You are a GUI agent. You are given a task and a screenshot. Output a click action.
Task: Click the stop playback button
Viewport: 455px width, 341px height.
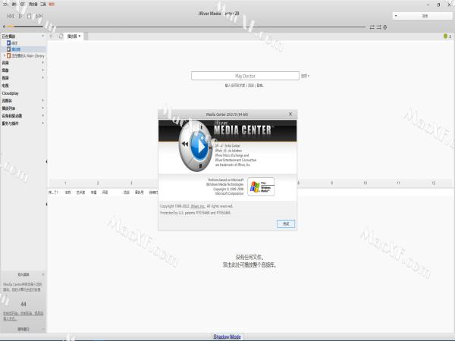(29, 16)
